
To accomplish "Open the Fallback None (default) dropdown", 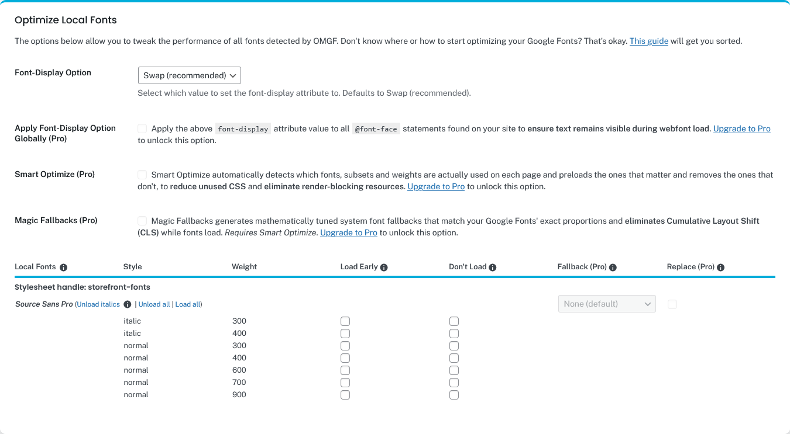I will [607, 304].
